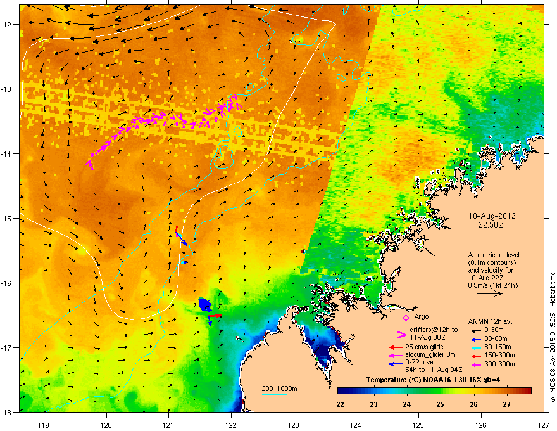Viewport: 557px width, 431px height.
Task: Click the '150-300m' depth label
Action: [x=499, y=355]
